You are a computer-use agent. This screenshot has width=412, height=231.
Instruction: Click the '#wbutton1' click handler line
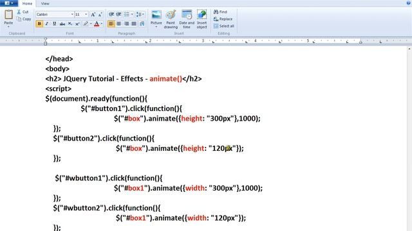coord(109,178)
